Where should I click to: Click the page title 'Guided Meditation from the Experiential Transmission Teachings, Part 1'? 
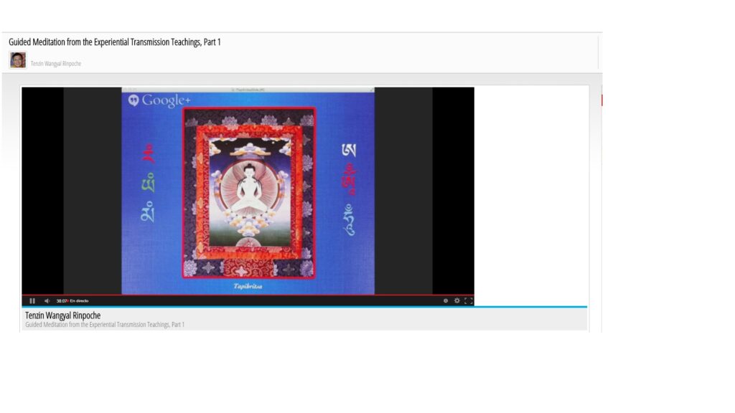114,42
